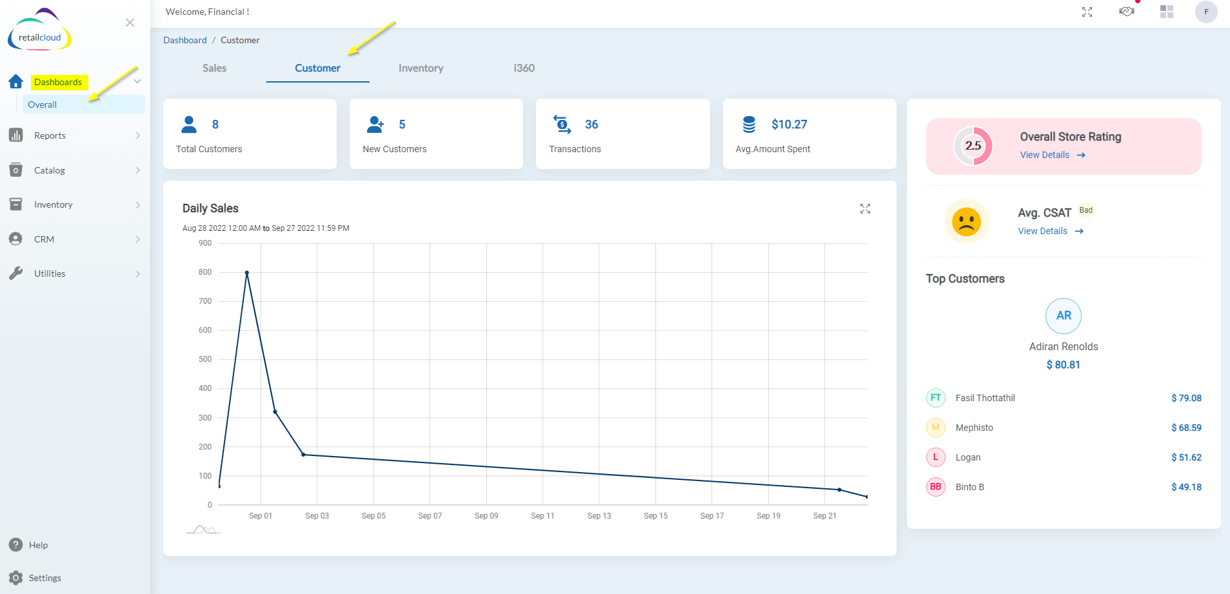
Task: Close the sidebar with X button
Action: pyautogui.click(x=130, y=23)
